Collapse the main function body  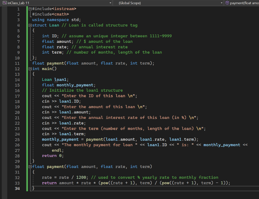[x=30, y=69]
